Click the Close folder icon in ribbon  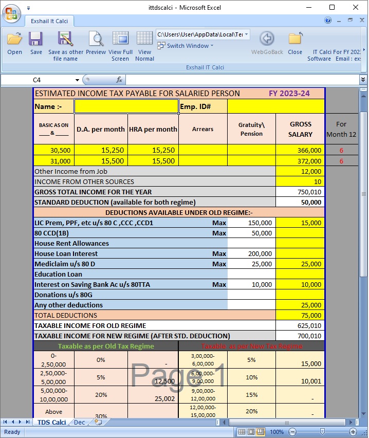[295, 40]
